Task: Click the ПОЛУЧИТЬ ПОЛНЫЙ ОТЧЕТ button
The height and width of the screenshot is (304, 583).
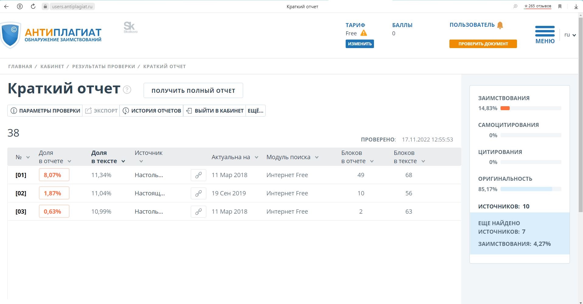Action: pos(193,91)
